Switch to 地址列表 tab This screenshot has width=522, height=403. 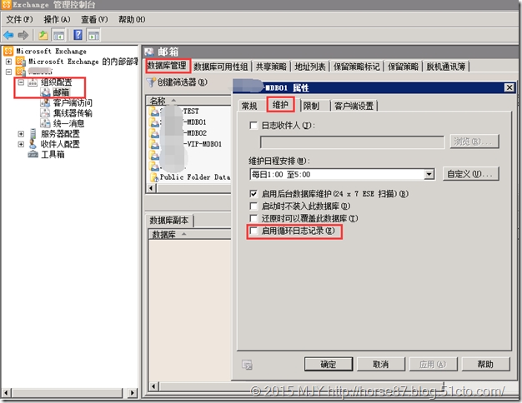click(x=310, y=67)
